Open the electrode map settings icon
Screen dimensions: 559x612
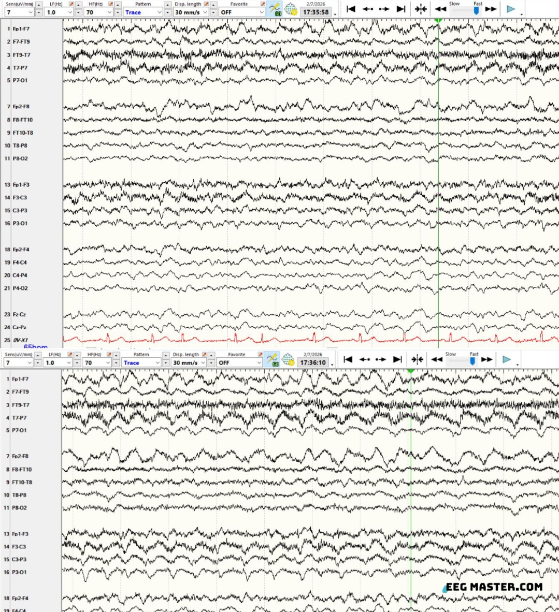point(290,9)
